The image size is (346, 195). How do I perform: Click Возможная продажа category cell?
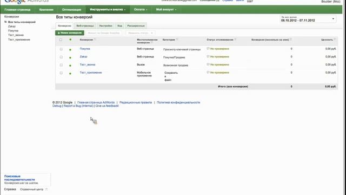(176, 66)
